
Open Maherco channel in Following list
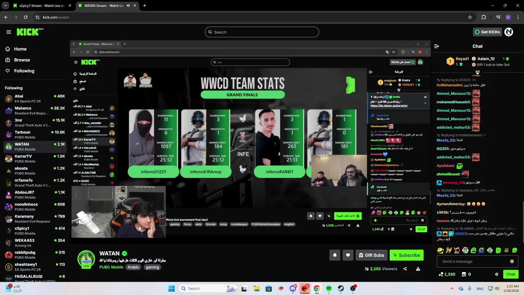tap(34, 111)
